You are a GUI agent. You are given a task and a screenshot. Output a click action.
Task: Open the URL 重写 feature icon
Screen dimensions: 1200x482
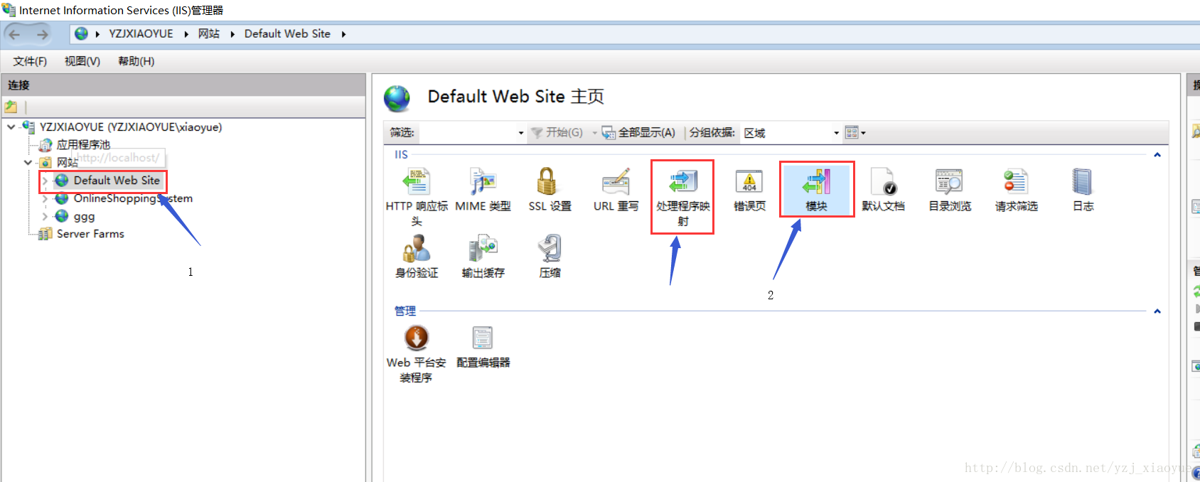[x=616, y=182]
